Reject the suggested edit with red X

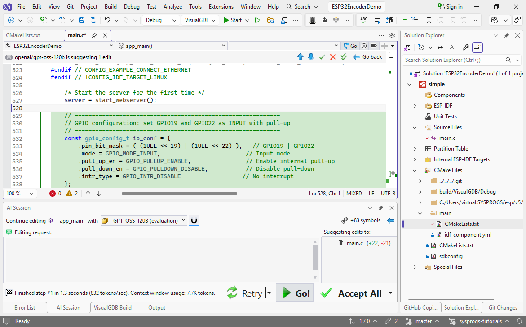333,57
